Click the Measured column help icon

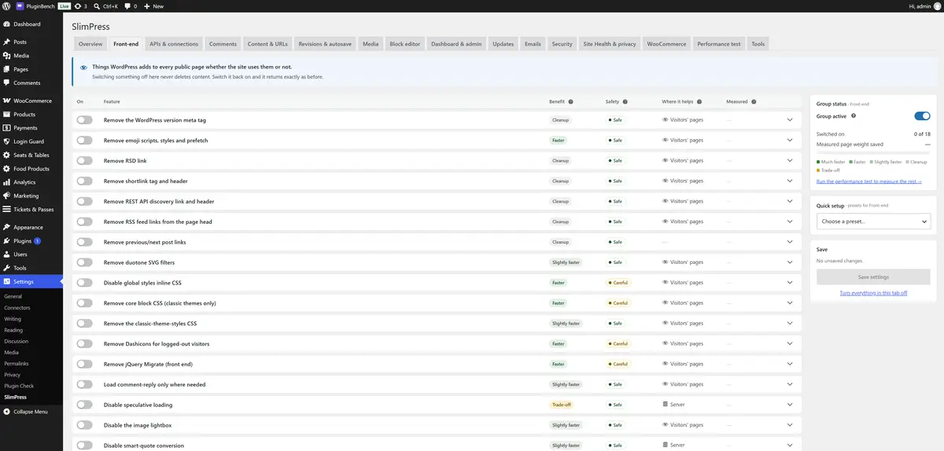point(754,101)
